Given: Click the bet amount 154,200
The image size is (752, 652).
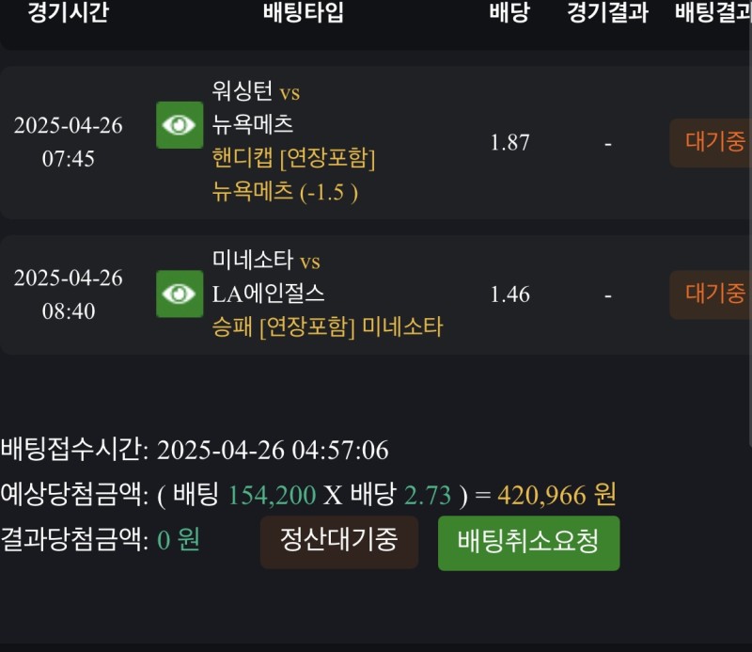Looking at the screenshot, I should [x=272, y=495].
